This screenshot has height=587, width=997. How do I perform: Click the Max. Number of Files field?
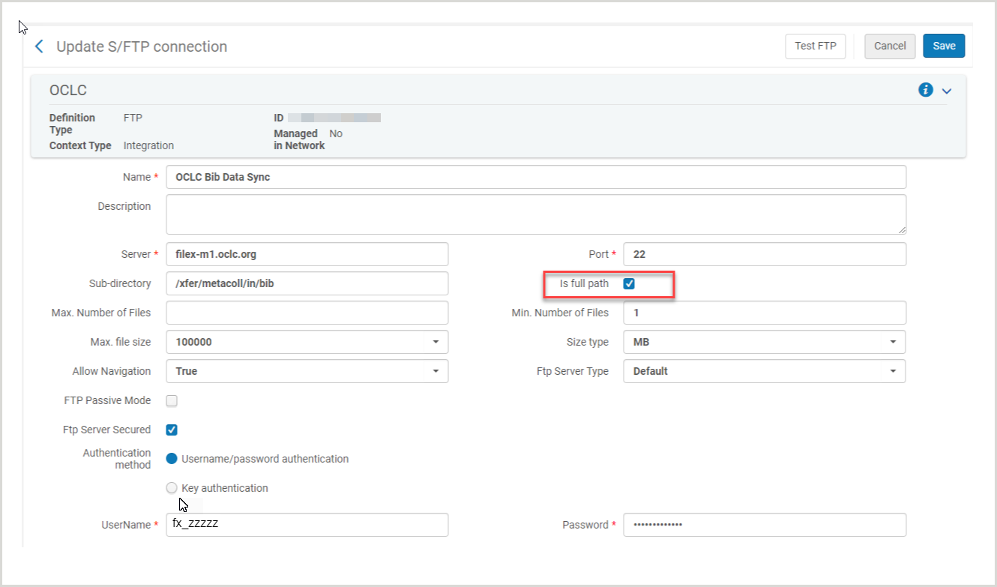307,313
